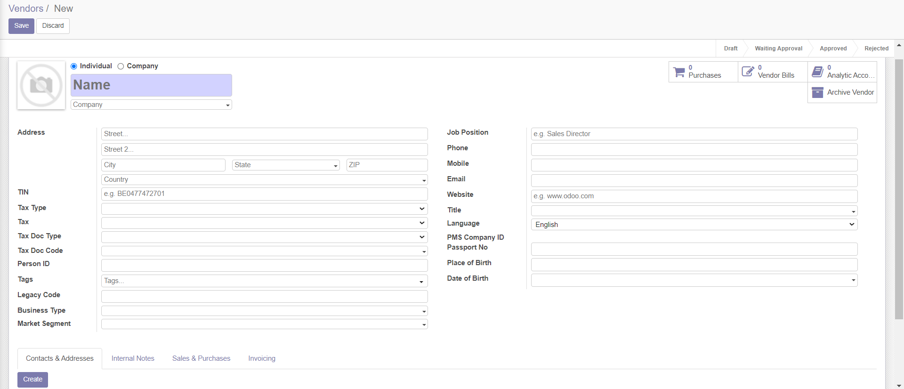The image size is (904, 389).
Task: Select the Company radio button
Action: (x=121, y=66)
